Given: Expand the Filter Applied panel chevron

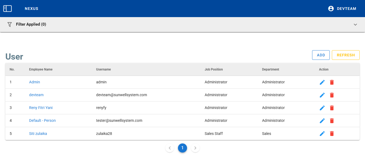Looking at the screenshot, I should point(355,25).
